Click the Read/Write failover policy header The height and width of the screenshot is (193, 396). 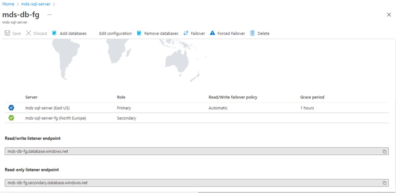pyautogui.click(x=233, y=97)
